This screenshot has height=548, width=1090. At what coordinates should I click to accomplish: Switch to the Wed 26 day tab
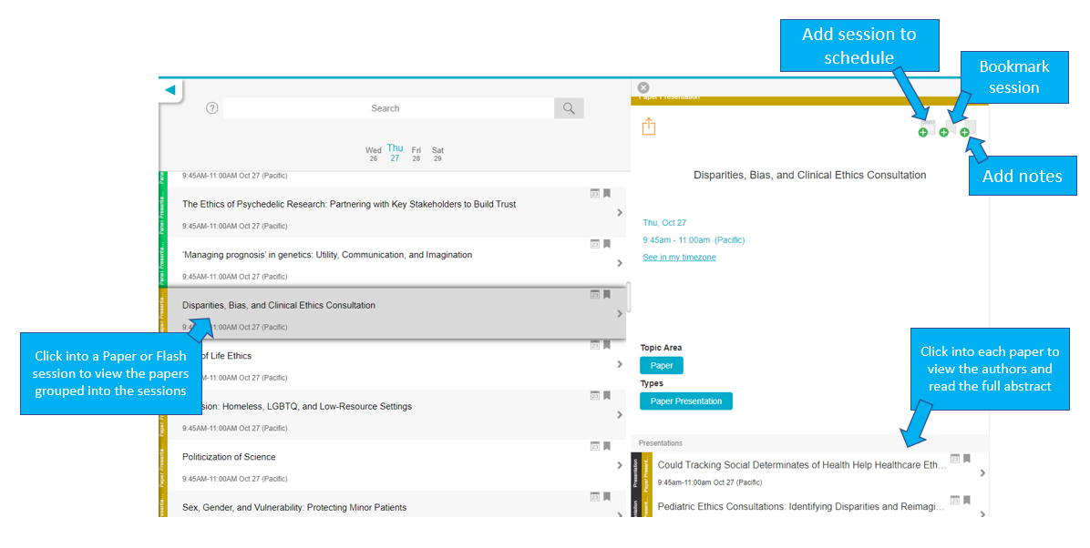(x=374, y=154)
